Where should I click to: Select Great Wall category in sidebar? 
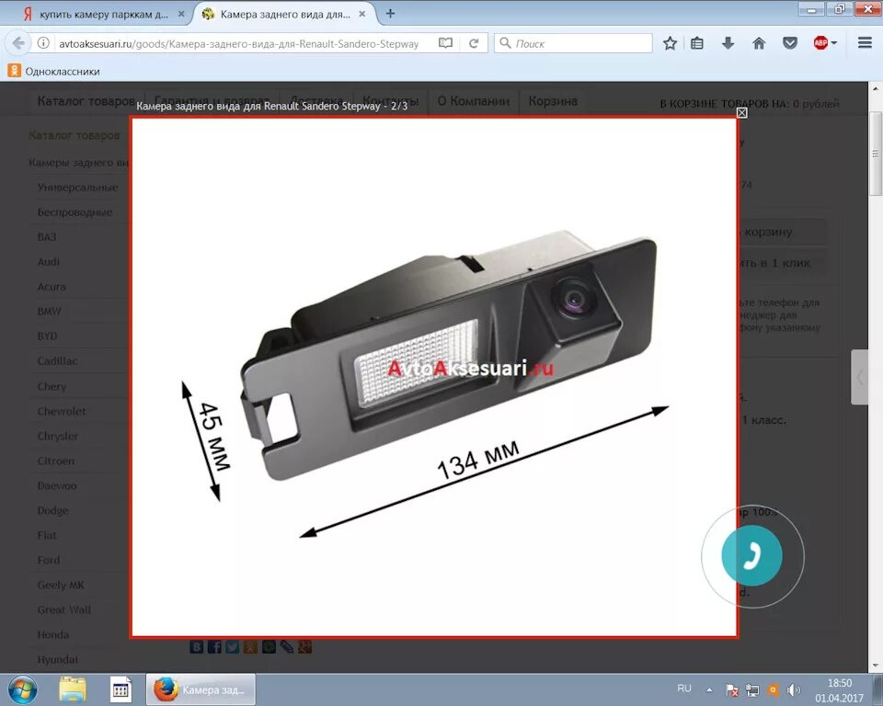coord(64,609)
